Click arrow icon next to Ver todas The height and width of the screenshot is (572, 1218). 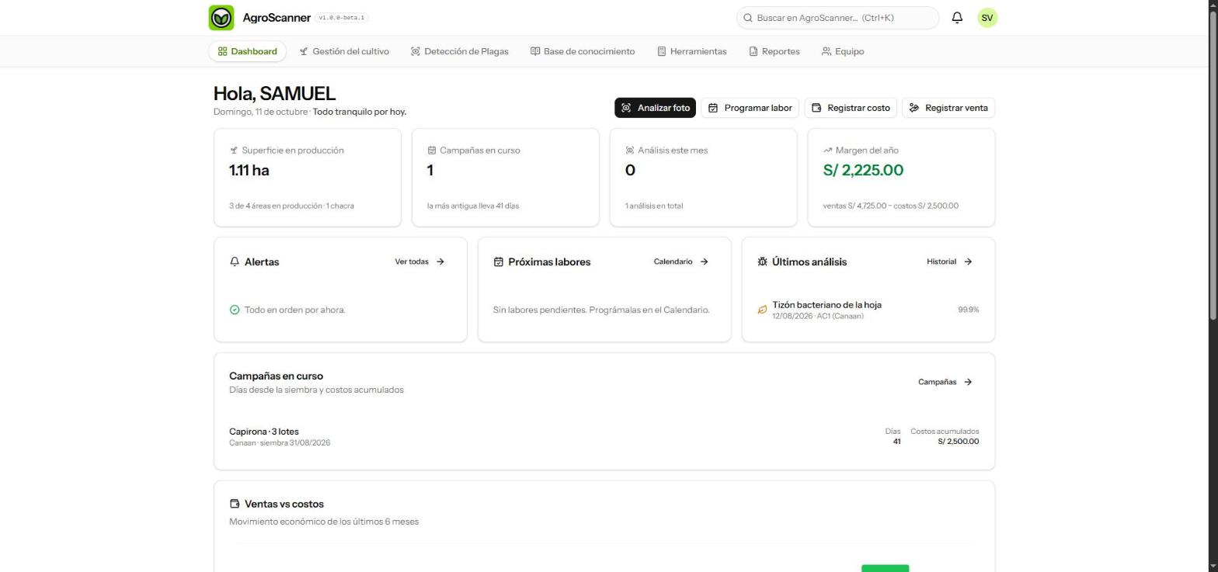[440, 262]
